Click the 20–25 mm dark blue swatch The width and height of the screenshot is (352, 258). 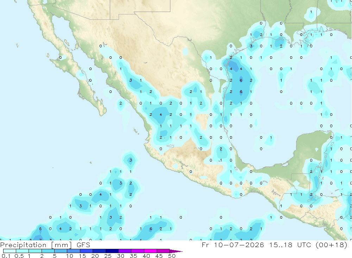[99, 251]
